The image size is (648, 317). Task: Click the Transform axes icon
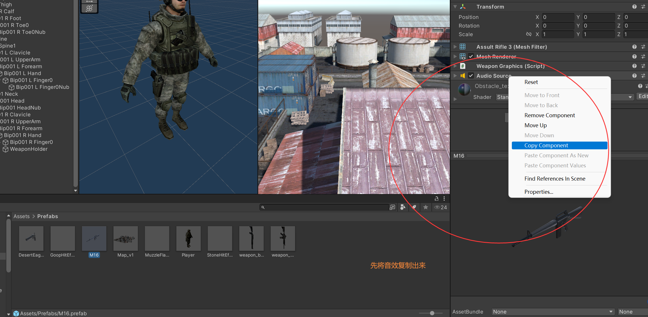coord(463,7)
